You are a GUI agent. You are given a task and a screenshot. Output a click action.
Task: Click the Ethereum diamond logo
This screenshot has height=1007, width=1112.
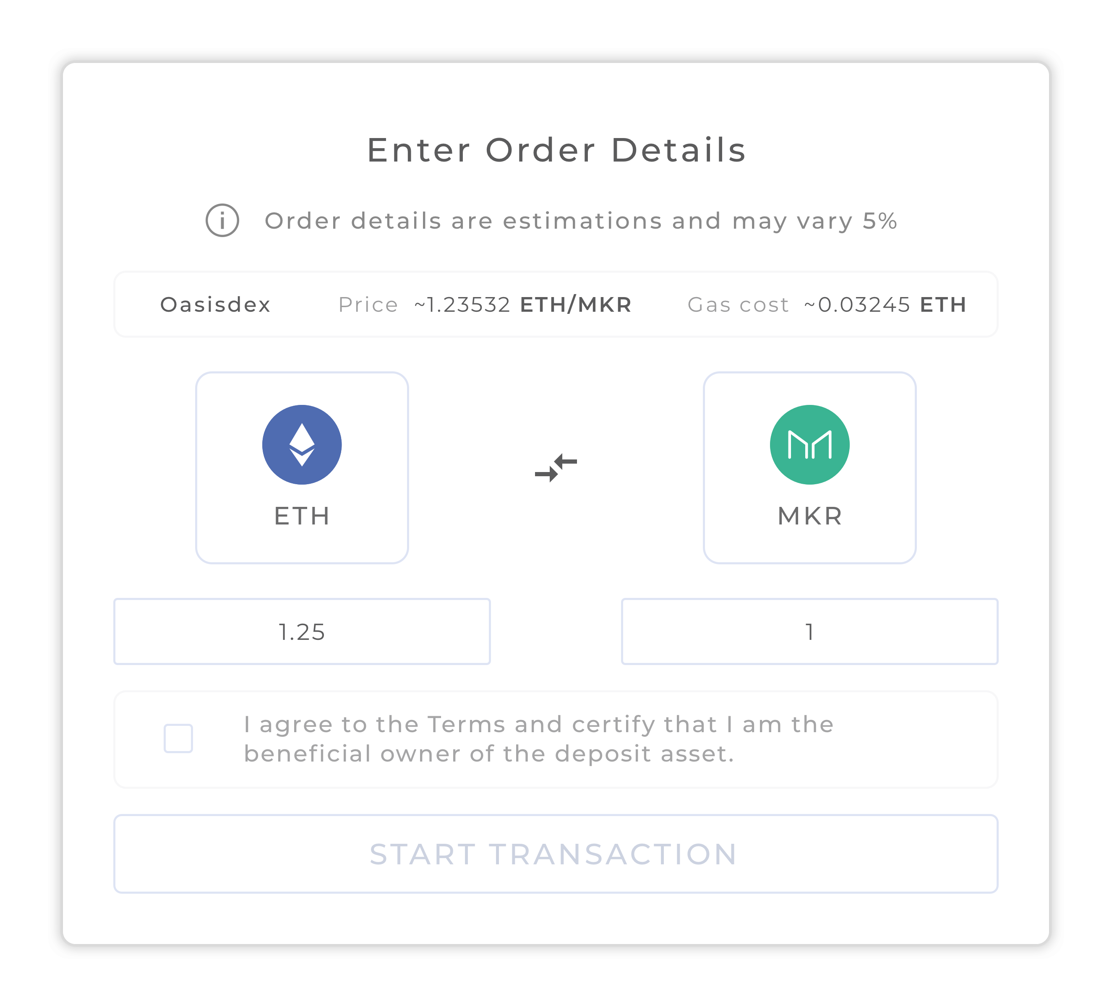coord(302,444)
